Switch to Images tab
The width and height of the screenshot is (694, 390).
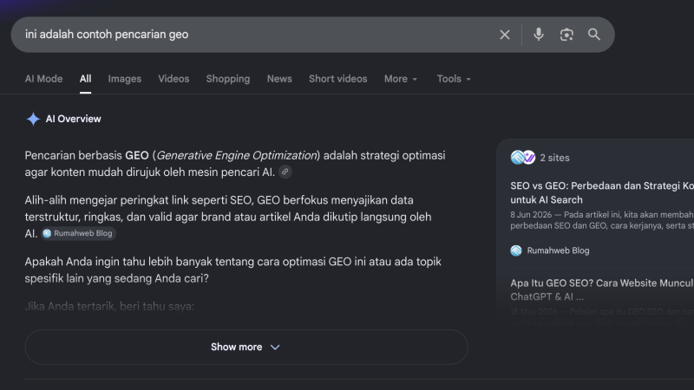coord(125,79)
